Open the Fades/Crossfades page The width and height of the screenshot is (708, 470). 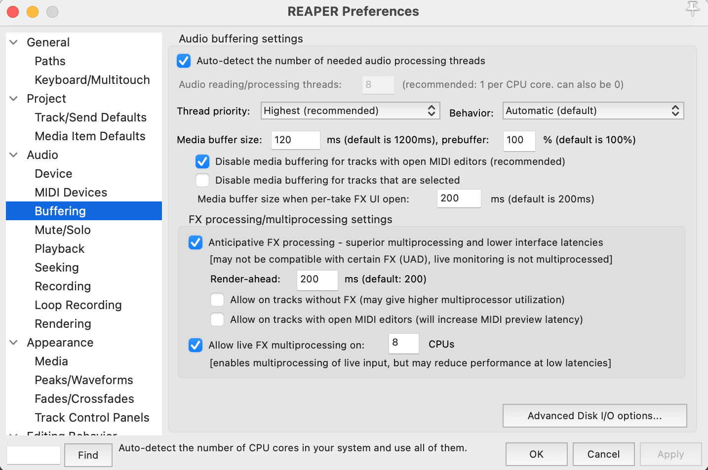(84, 399)
